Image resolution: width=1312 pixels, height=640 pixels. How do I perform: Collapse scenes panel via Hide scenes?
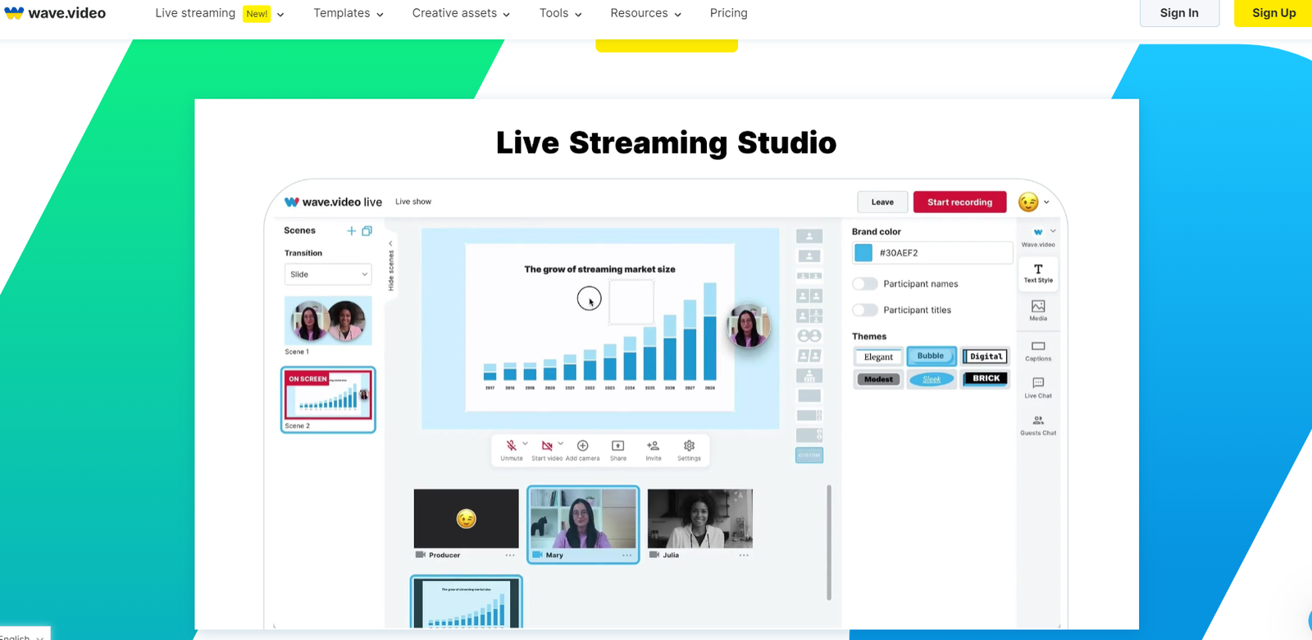(x=390, y=266)
